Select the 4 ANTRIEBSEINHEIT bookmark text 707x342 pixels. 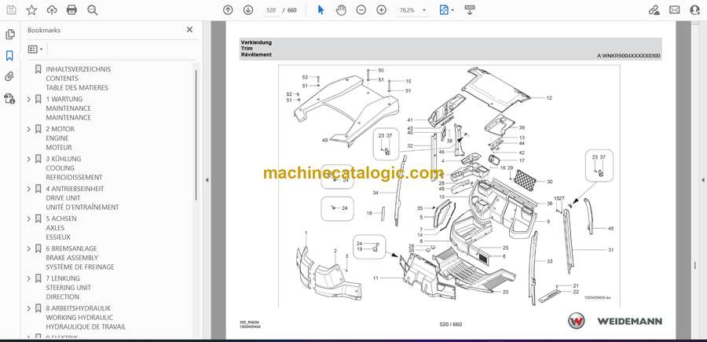(x=82, y=197)
